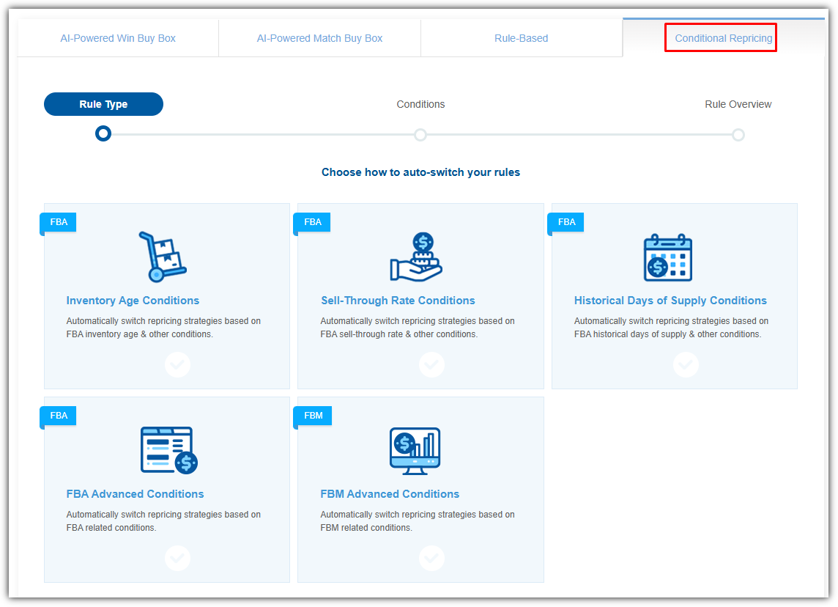Click the Rule Overview progress marker circle
This screenshot has width=838, height=607.
click(x=738, y=135)
